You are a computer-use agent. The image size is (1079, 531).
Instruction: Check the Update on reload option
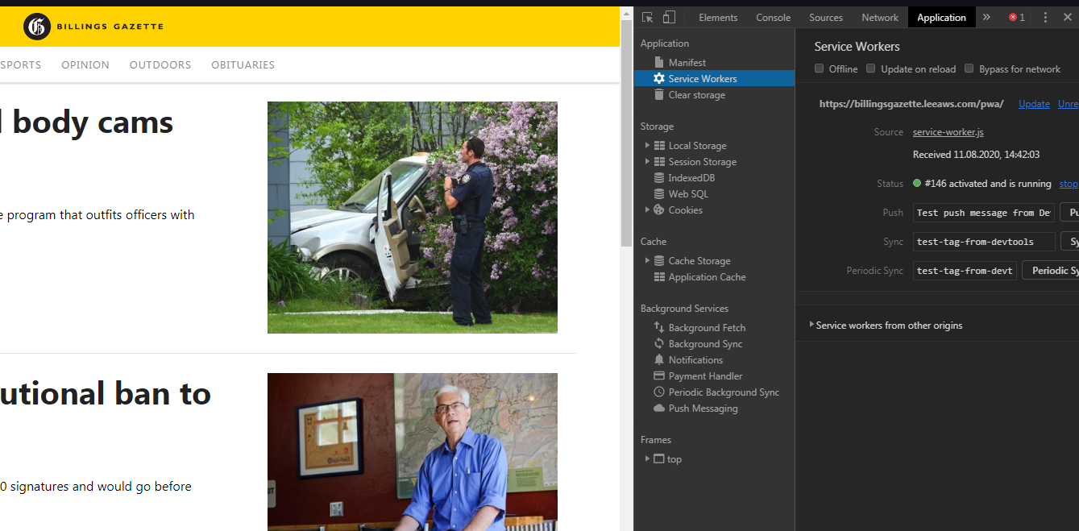pyautogui.click(x=871, y=68)
